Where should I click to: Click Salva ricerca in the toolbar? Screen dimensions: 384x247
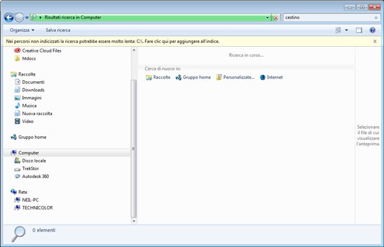coord(58,30)
